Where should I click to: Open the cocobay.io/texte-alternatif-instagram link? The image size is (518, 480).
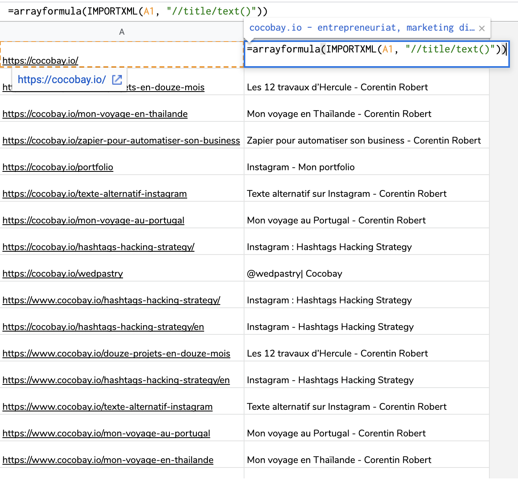94,194
